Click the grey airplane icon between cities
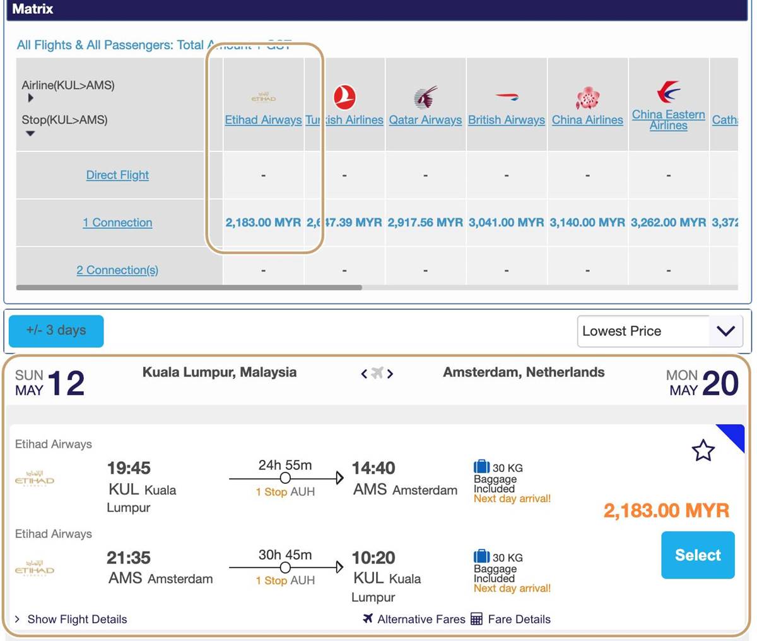This screenshot has width=757, height=641. pos(377,373)
